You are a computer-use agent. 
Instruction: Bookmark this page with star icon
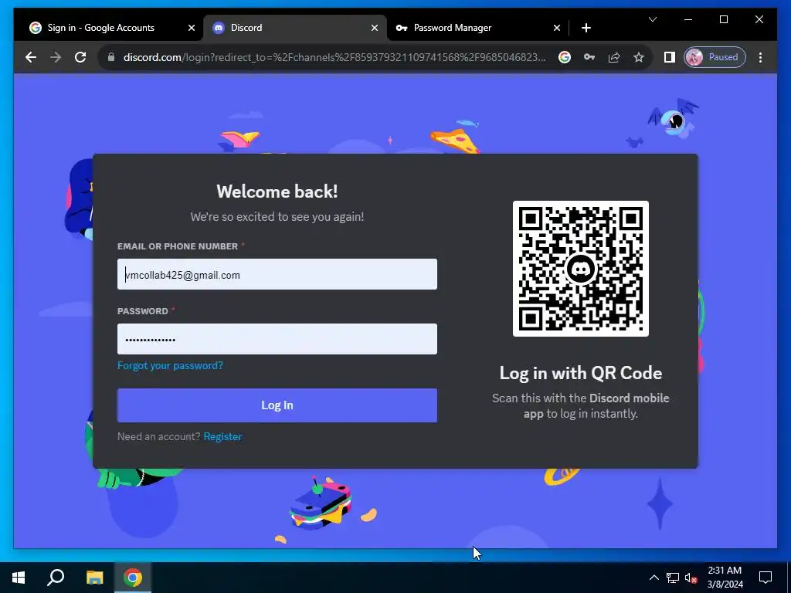[x=639, y=57]
